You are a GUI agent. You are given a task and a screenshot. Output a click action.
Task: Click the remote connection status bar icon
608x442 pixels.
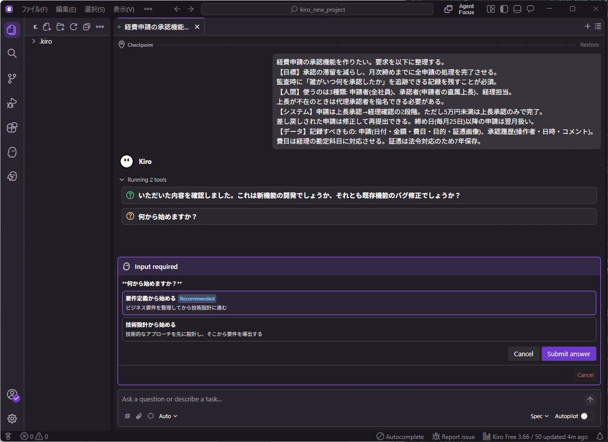[x=8, y=436]
